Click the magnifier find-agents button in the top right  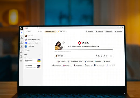(90, 31)
